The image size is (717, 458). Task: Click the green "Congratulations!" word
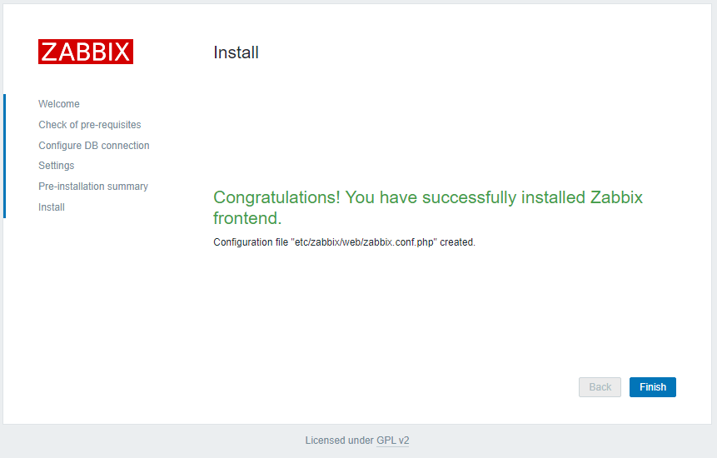point(276,197)
